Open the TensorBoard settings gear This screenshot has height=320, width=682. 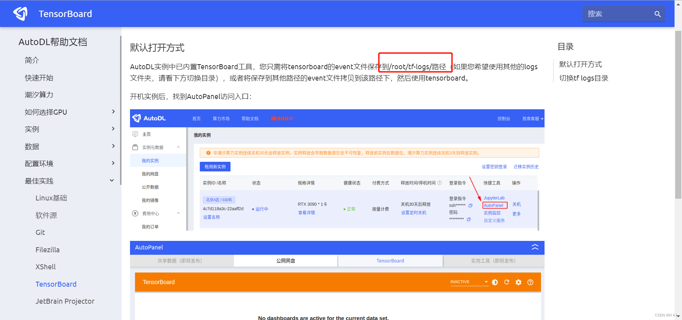519,282
